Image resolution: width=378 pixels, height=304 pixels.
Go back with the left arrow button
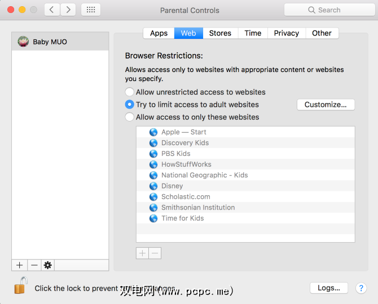click(51, 10)
